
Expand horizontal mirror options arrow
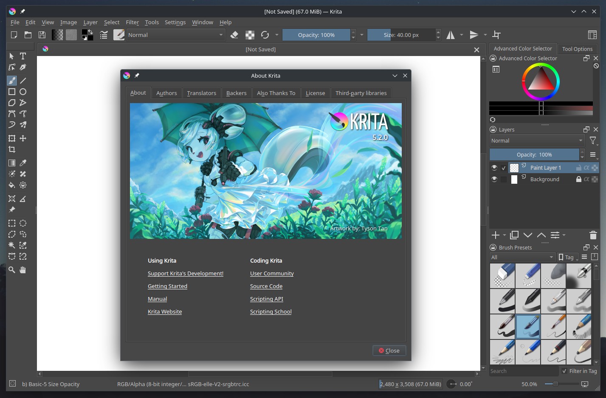pos(462,35)
